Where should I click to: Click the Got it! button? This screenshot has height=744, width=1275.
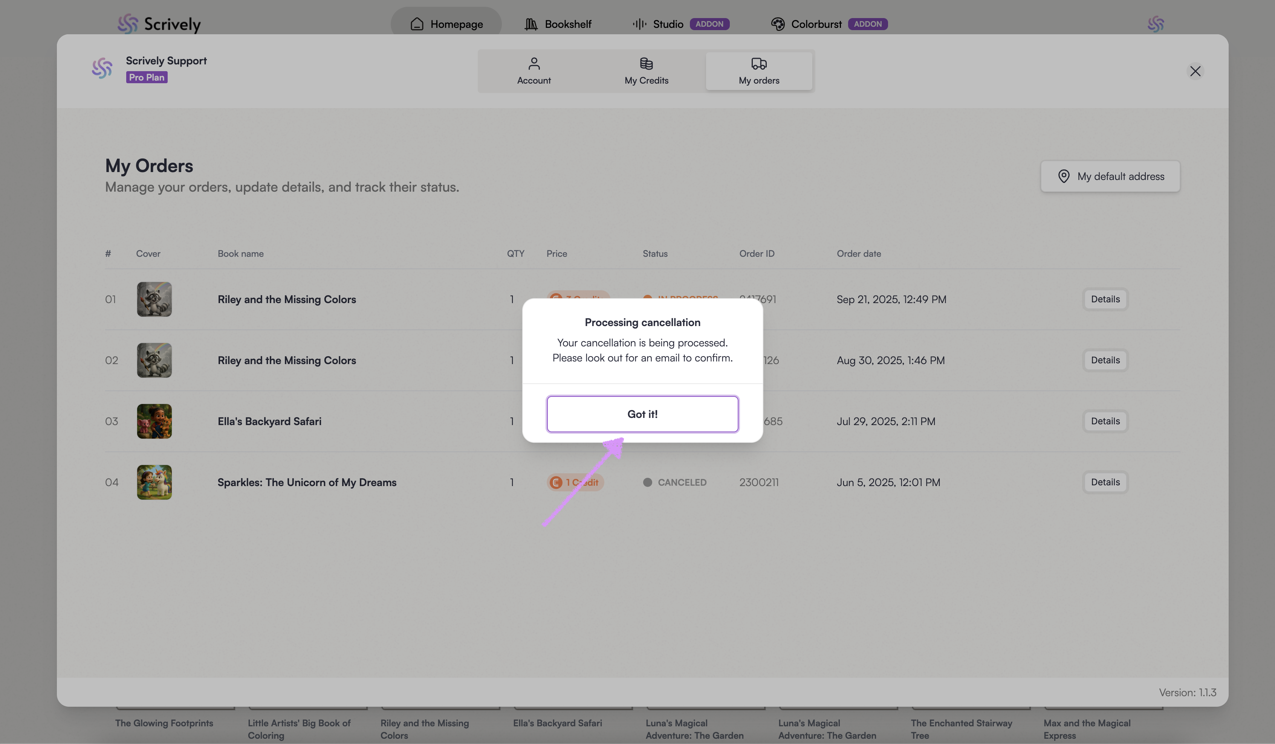[642, 414]
